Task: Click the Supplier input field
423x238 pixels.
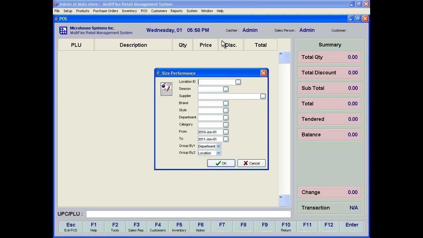Action: (x=229, y=96)
